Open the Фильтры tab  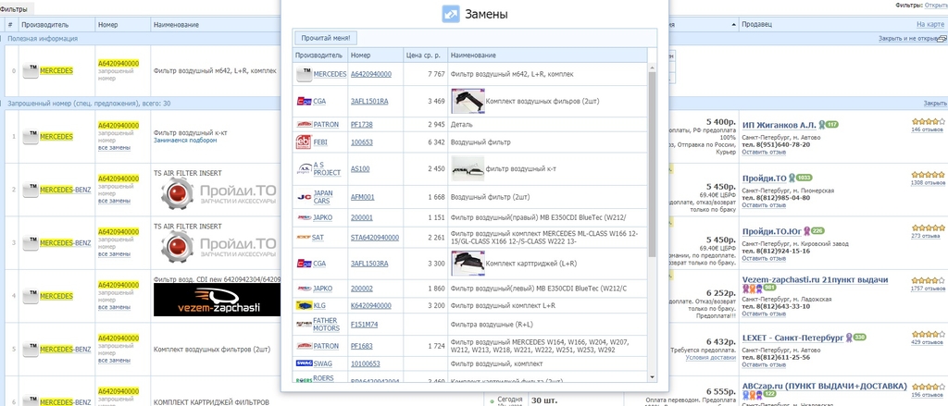(17, 9)
